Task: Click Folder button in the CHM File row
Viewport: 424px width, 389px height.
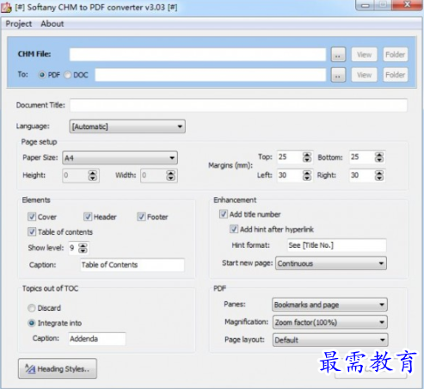Action: pyautogui.click(x=396, y=54)
